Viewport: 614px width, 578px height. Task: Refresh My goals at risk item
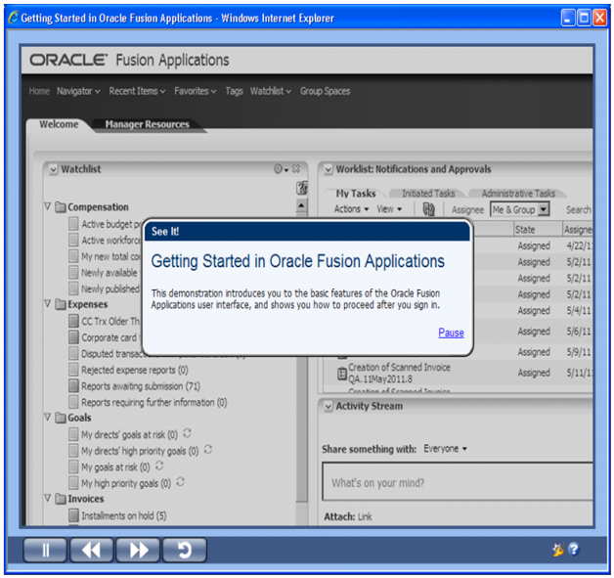[x=159, y=466]
